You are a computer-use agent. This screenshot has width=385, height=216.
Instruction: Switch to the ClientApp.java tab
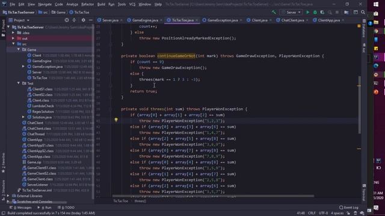[x=329, y=20]
